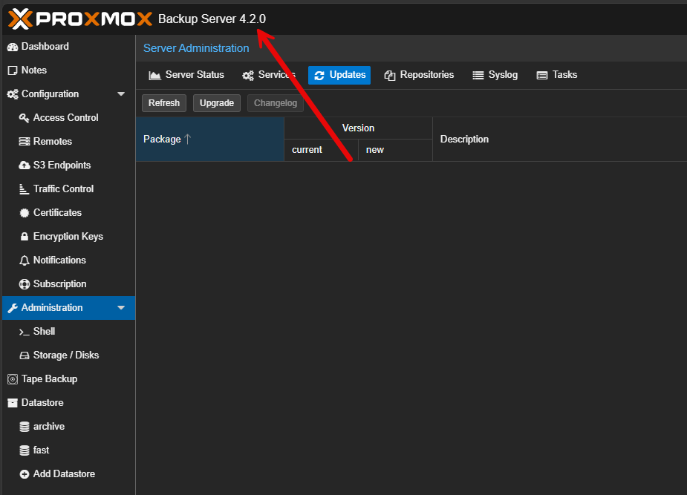
Task: Go to Traffic Control
Action: 69,189
